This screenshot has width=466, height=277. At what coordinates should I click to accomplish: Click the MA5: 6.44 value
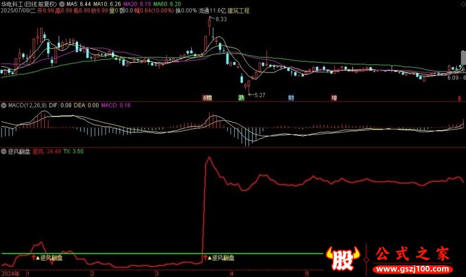[79, 4]
